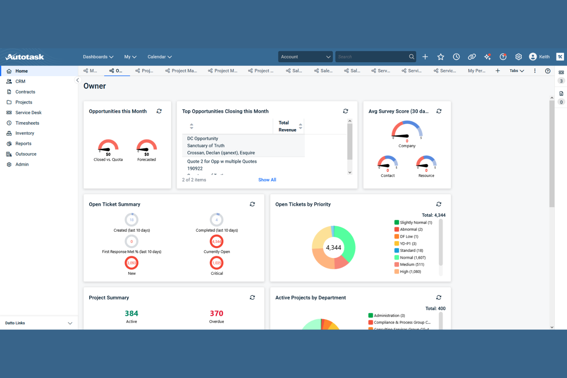Click Show All link in Top Opportunities
This screenshot has height=378, width=567.
[x=267, y=180]
